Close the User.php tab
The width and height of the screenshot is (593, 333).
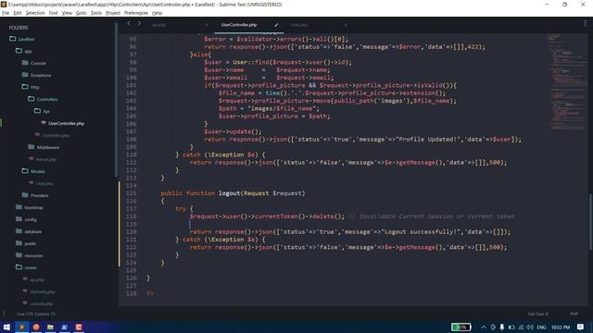(346, 25)
